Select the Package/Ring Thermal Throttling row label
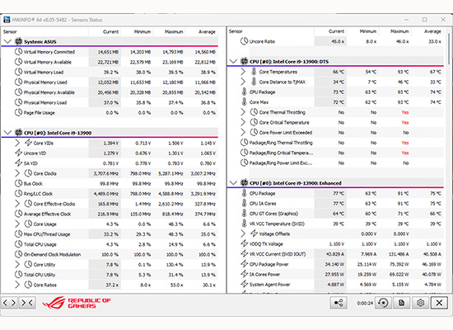Screen dimensions: 453x330 click(281, 143)
